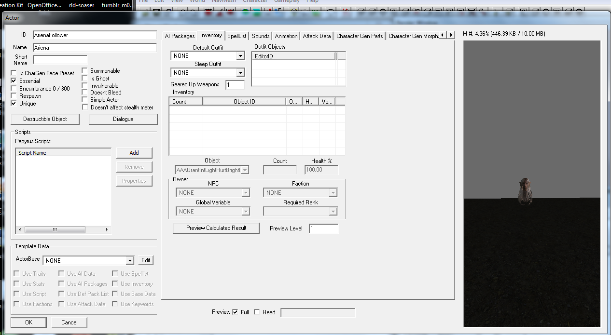Click the Run Havok Sim toolbar icon
Image resolution: width=611 pixels, height=335 pixels.
(x=268, y=10)
